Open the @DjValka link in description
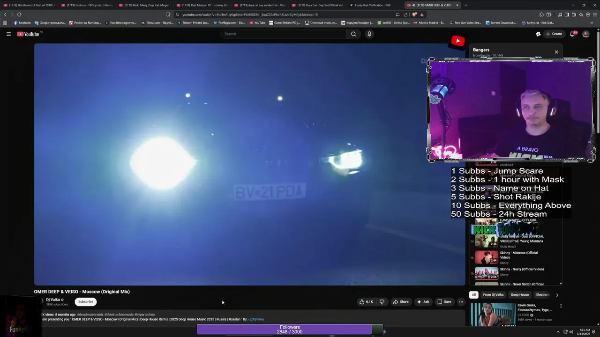Screen dimensions: 600x337 click(257, 319)
